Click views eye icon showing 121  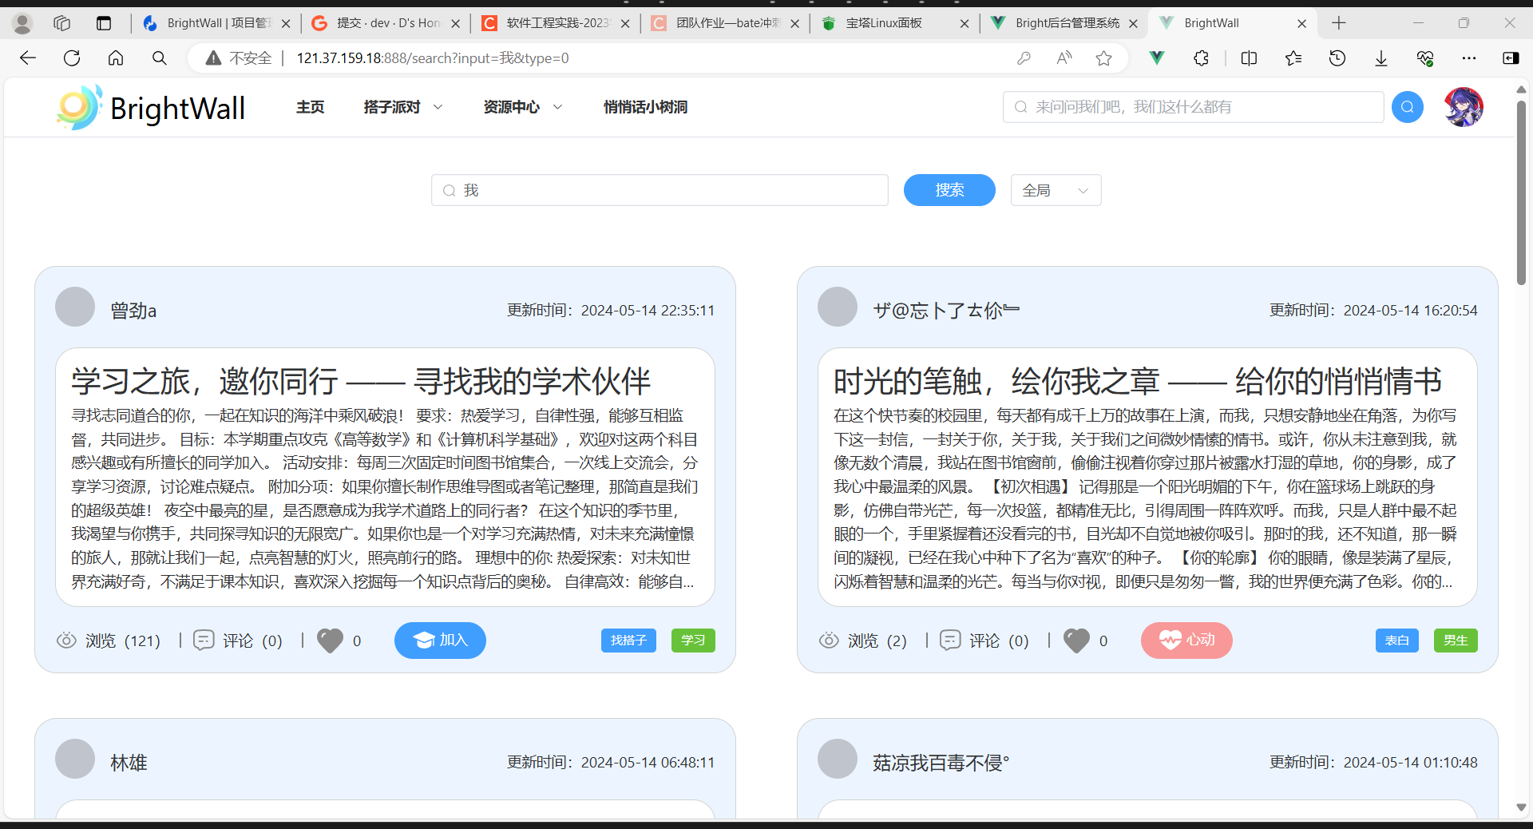(66, 641)
